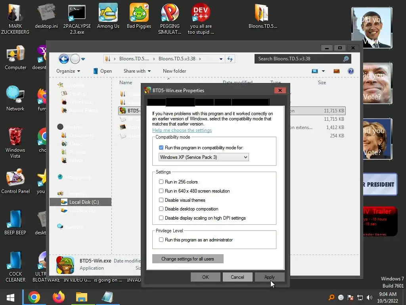Screen dimensions: 406x305
Task: Open the taskbar clock showing 9:04 AM
Action: click(x=388, y=297)
